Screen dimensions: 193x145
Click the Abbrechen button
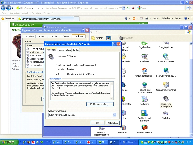coord(113,123)
